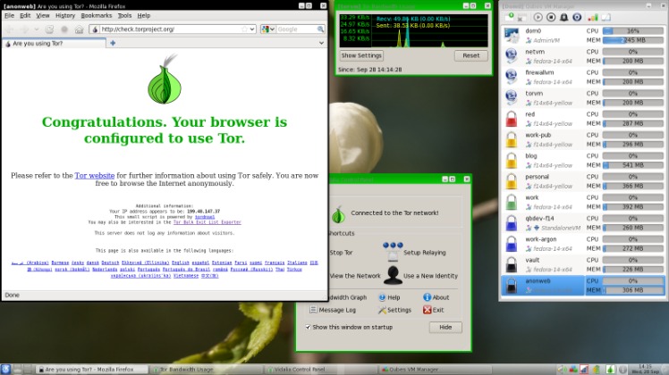
Task: Click the Firefox back arrow
Action: [10, 29]
